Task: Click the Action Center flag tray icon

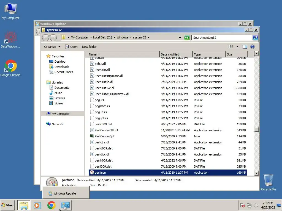Action: click(242, 205)
